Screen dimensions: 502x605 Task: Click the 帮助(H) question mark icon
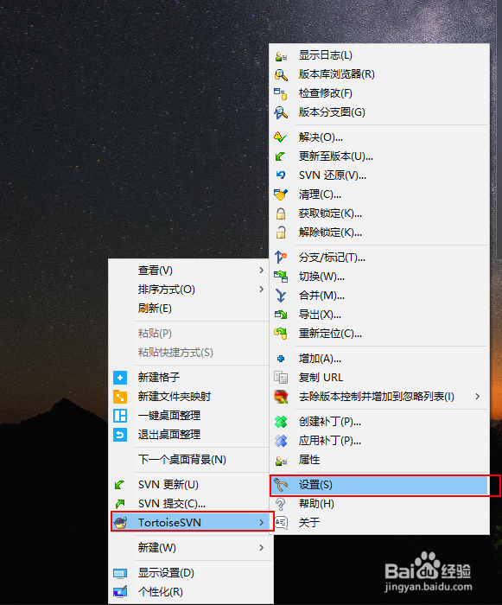(x=281, y=504)
